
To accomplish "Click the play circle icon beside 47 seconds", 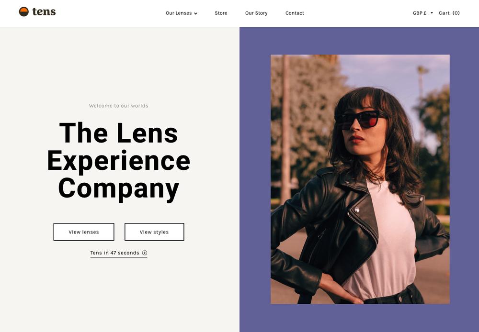I will [x=145, y=253].
